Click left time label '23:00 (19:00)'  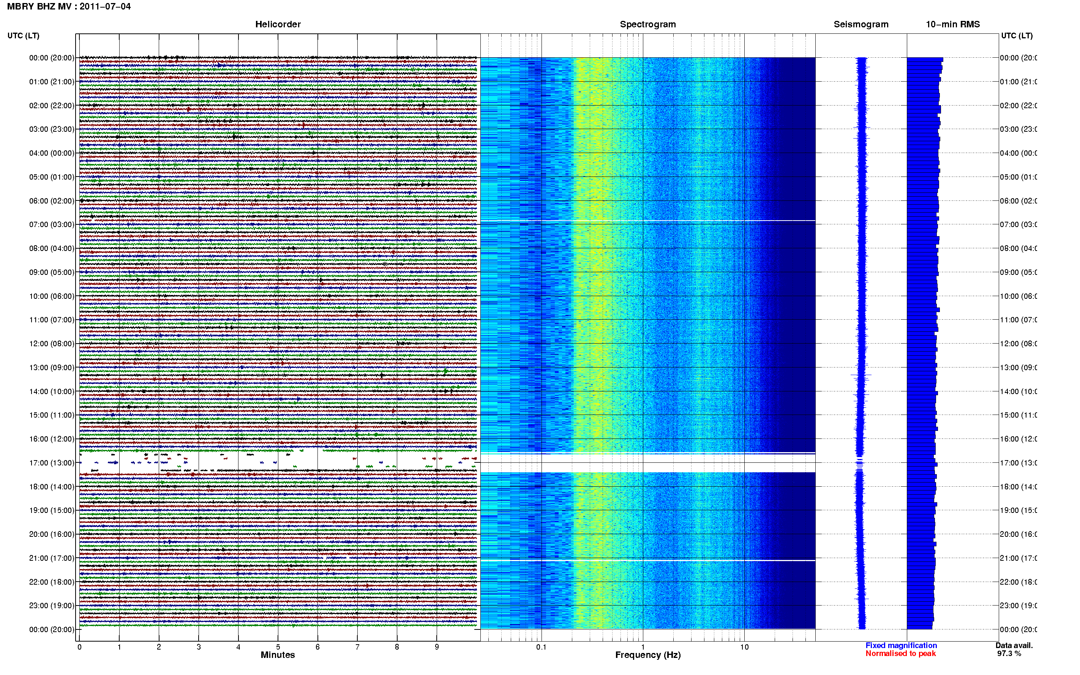pyautogui.click(x=52, y=606)
